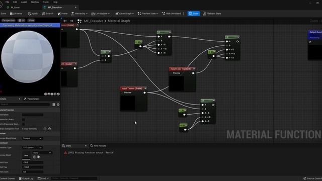The image size is (322, 181).
Task: Click the MF_Dissolve breadcrumb link
Action: click(x=94, y=21)
